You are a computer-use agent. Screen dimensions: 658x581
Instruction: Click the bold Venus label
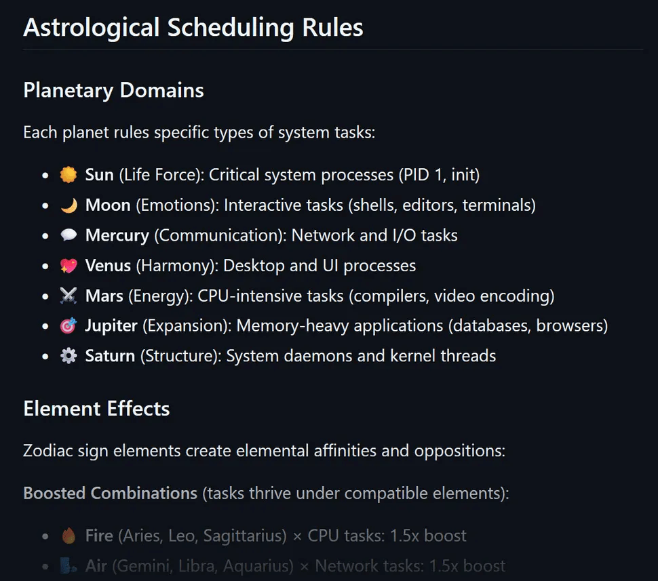pyautogui.click(x=108, y=265)
